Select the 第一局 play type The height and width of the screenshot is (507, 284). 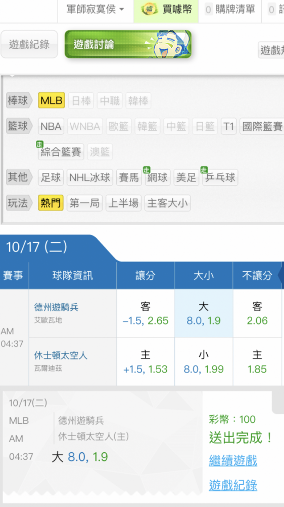84,203
